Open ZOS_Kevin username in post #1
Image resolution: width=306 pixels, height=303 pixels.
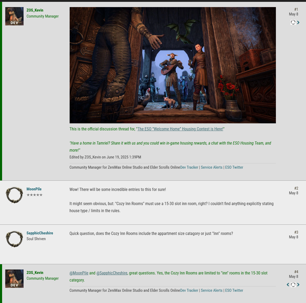tap(35, 10)
